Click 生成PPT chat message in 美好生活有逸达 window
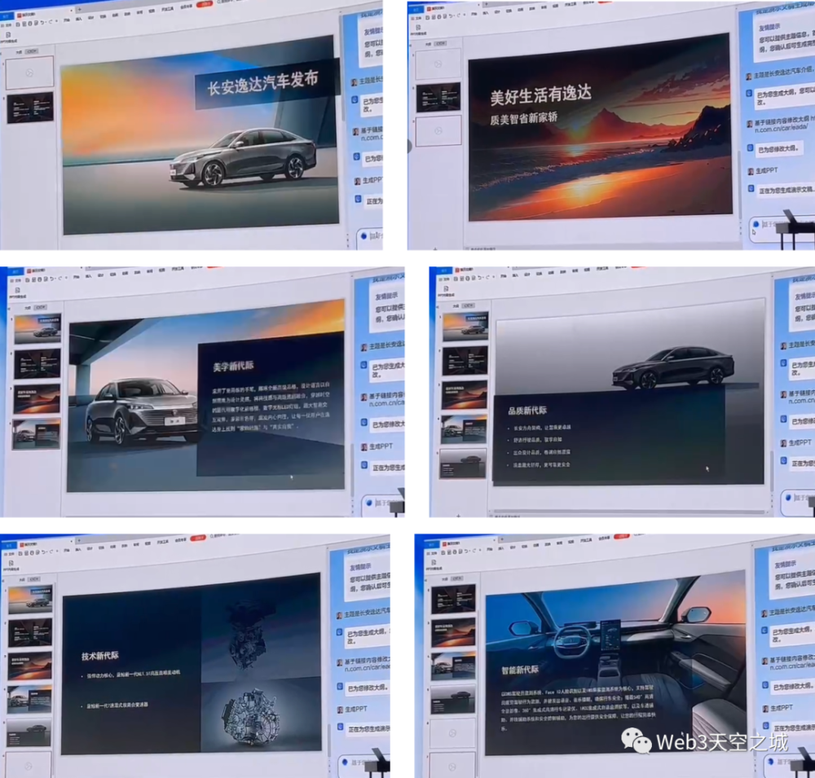The width and height of the screenshot is (815, 778). (x=767, y=170)
